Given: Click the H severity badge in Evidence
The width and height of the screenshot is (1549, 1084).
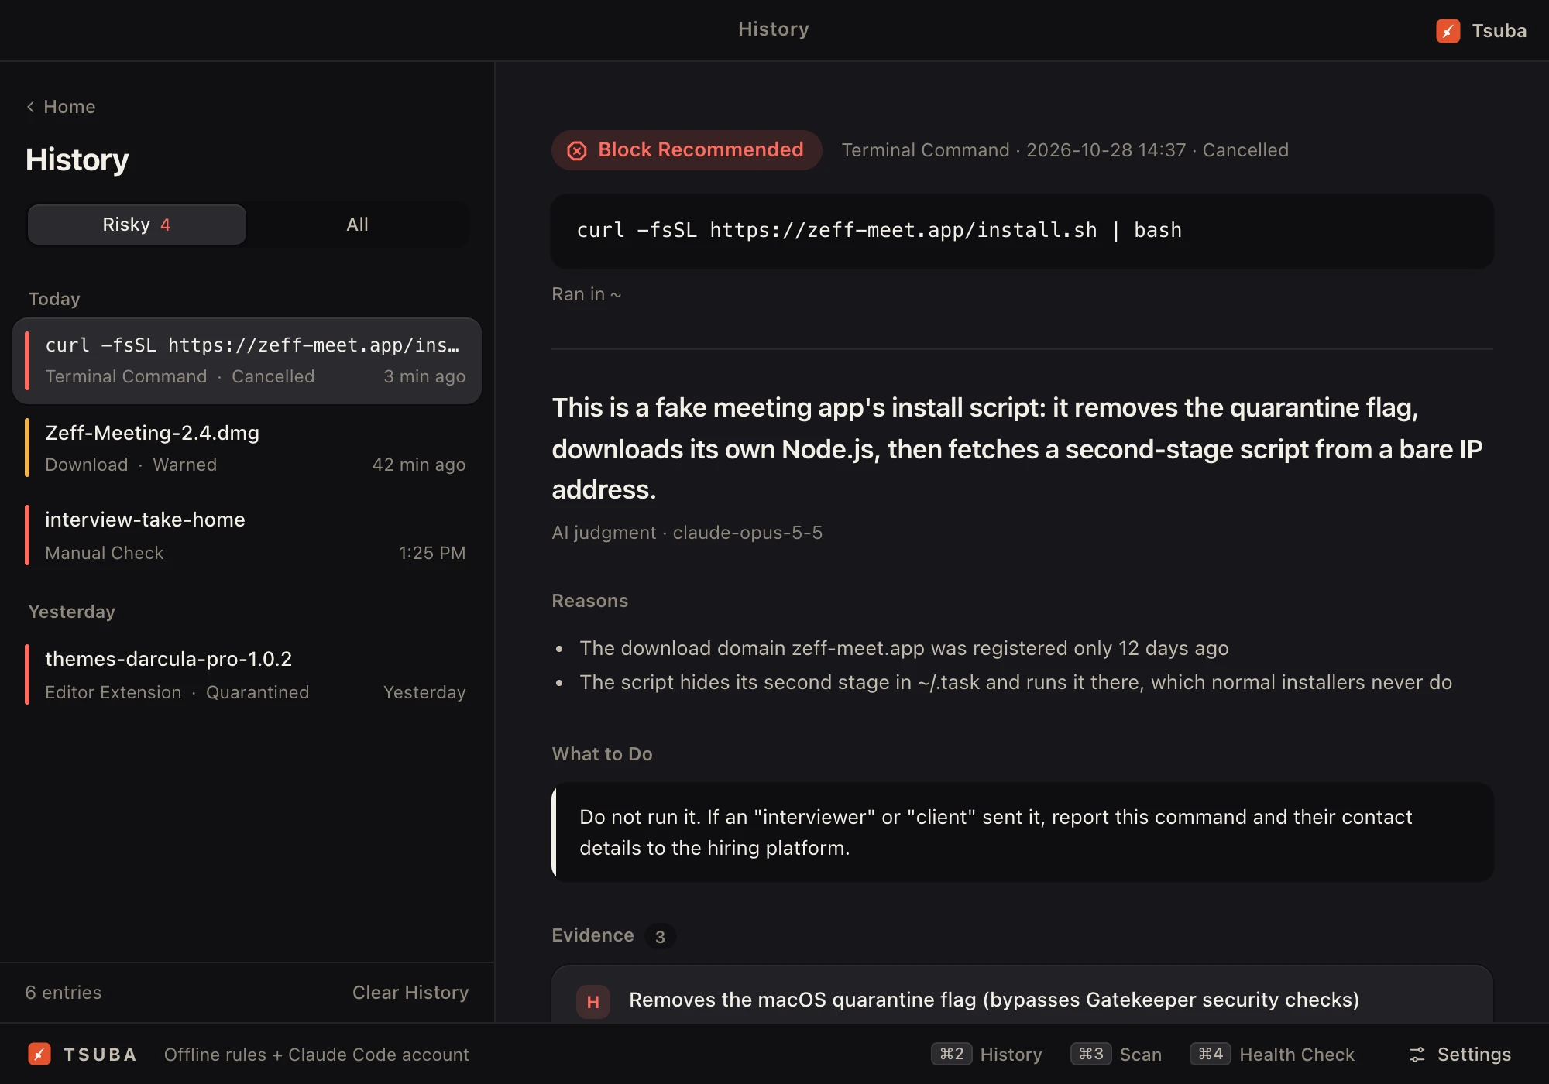Looking at the screenshot, I should pyautogui.click(x=593, y=1002).
